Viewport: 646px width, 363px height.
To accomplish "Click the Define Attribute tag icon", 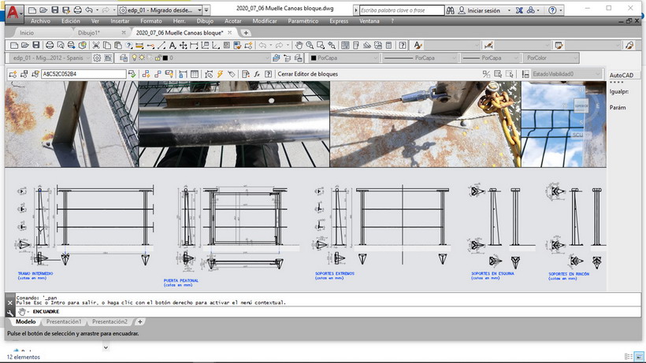I will (x=232, y=74).
